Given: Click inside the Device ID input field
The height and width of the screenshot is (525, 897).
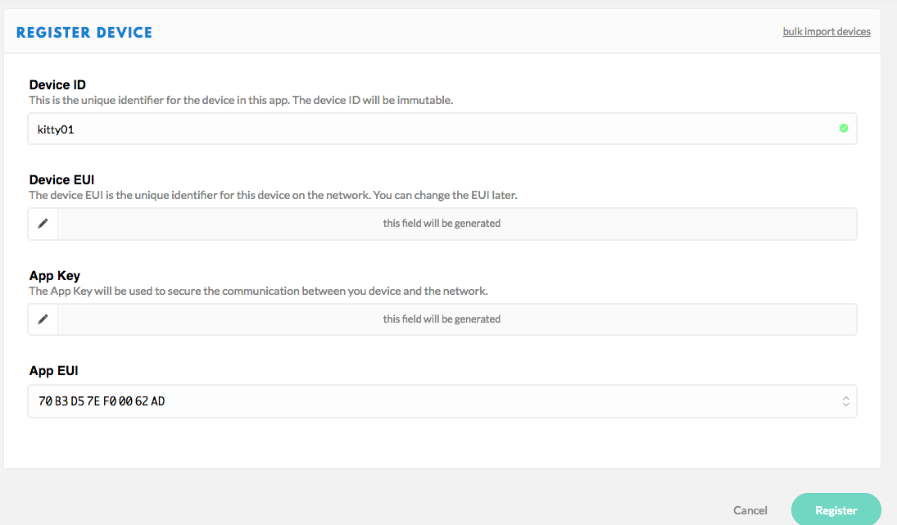Looking at the screenshot, I should 328,129.
